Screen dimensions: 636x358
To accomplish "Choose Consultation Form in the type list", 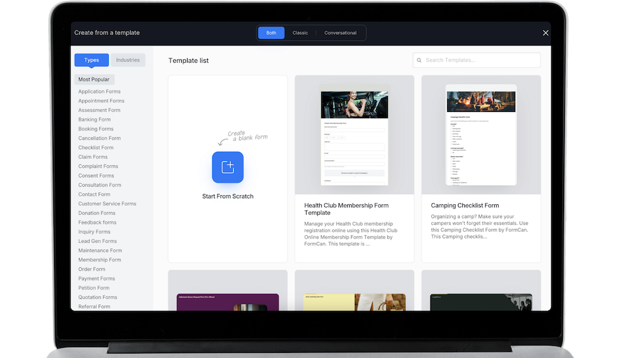I will 100,184.
